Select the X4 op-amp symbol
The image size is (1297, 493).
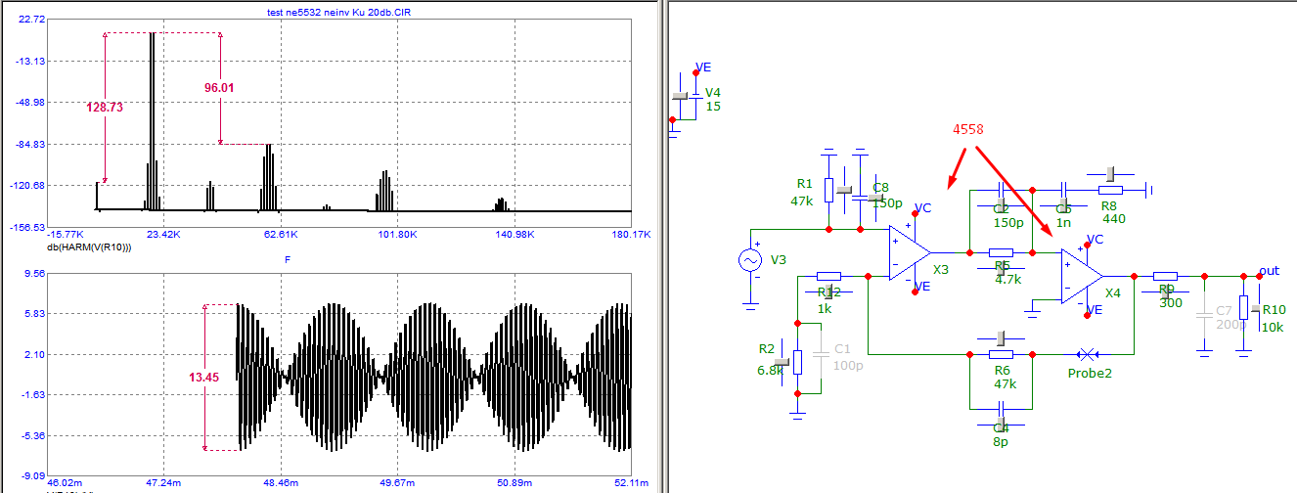1082,276
